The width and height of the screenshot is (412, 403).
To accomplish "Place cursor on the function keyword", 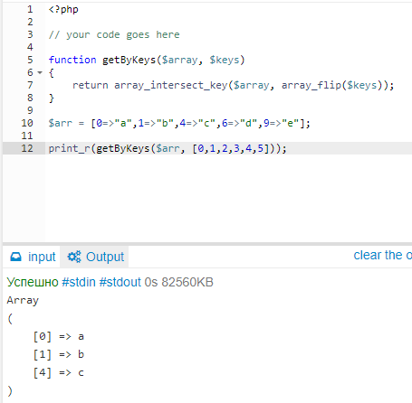I will (72, 60).
